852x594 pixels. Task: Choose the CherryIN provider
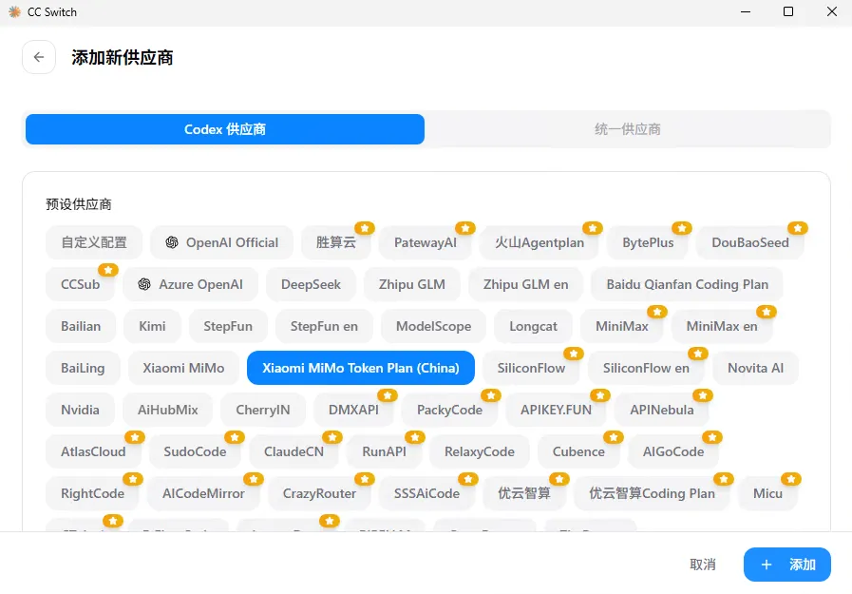coord(263,410)
